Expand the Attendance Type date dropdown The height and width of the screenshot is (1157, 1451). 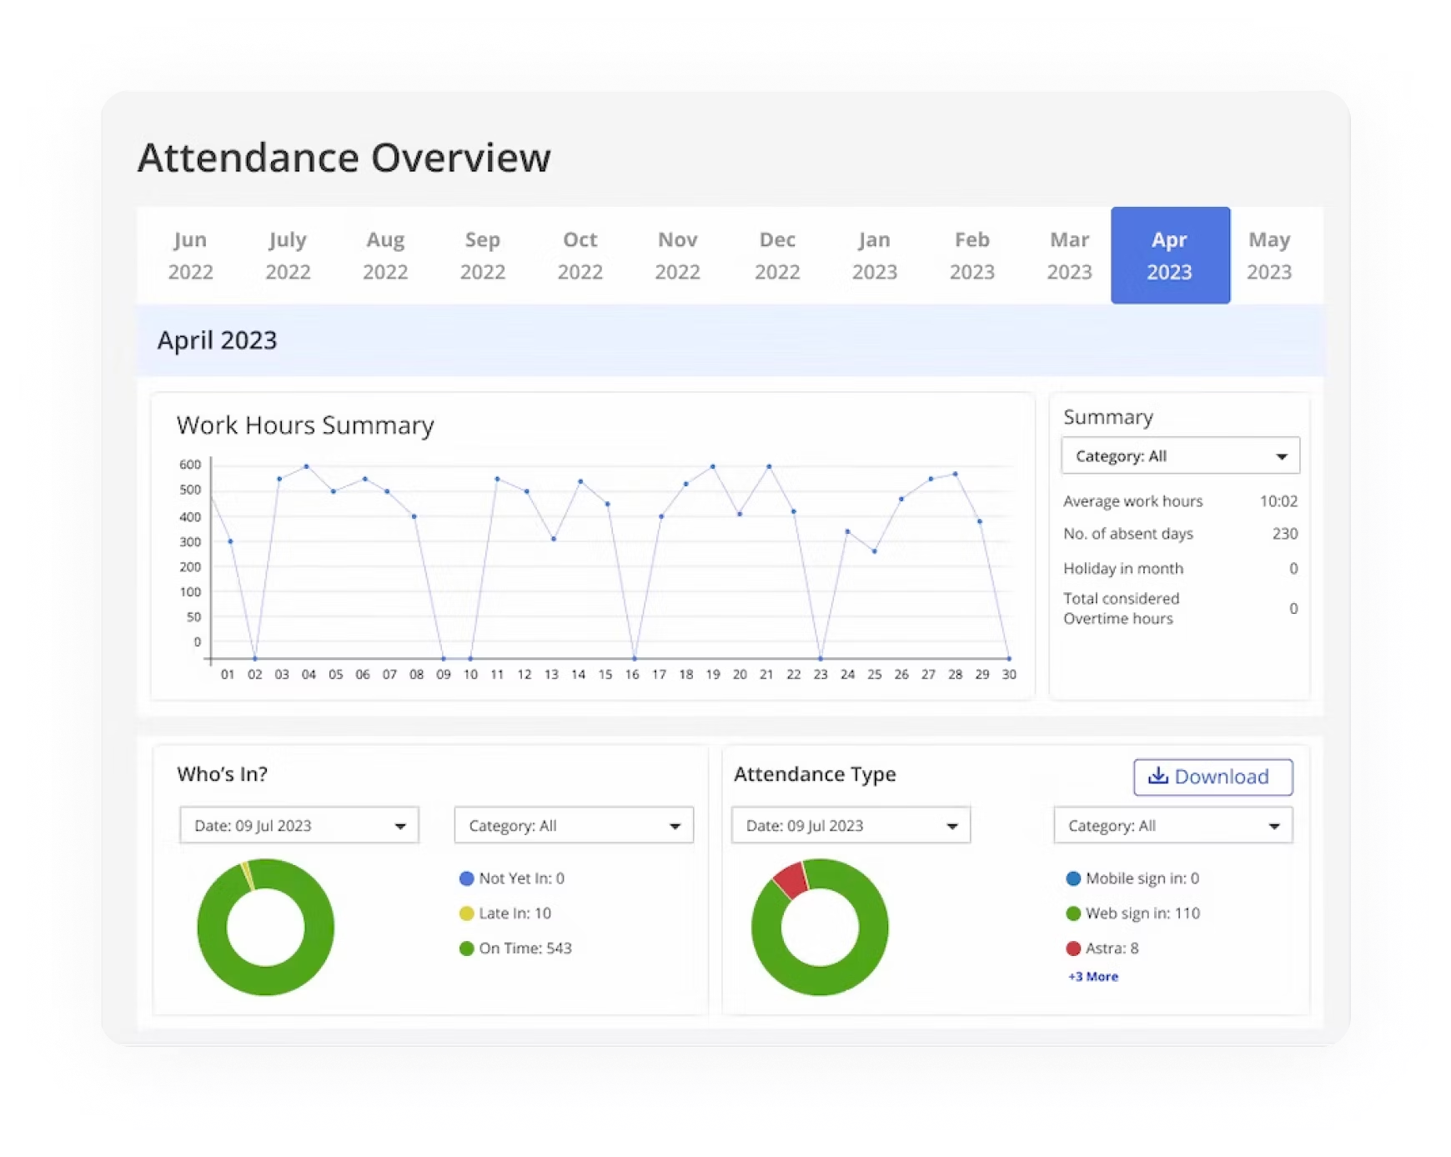(x=851, y=826)
